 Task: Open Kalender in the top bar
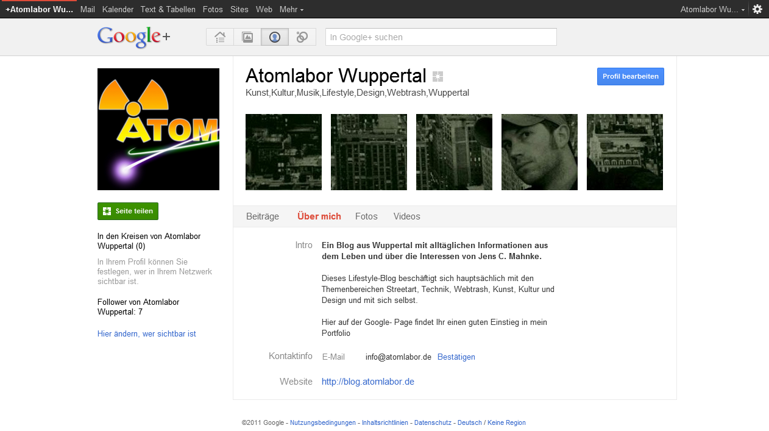(x=118, y=9)
